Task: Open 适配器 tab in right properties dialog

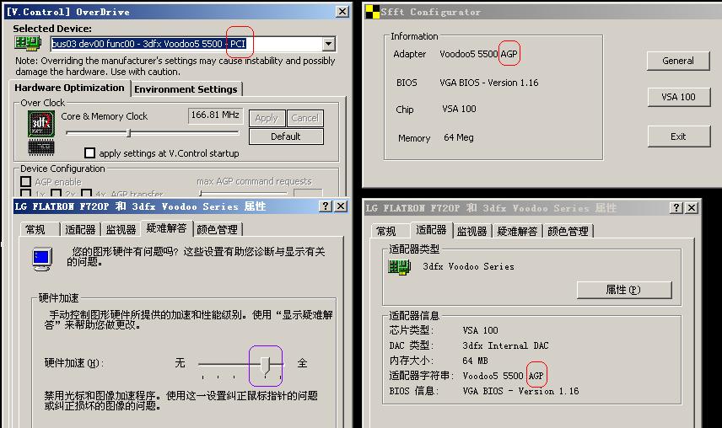Action: click(431, 229)
